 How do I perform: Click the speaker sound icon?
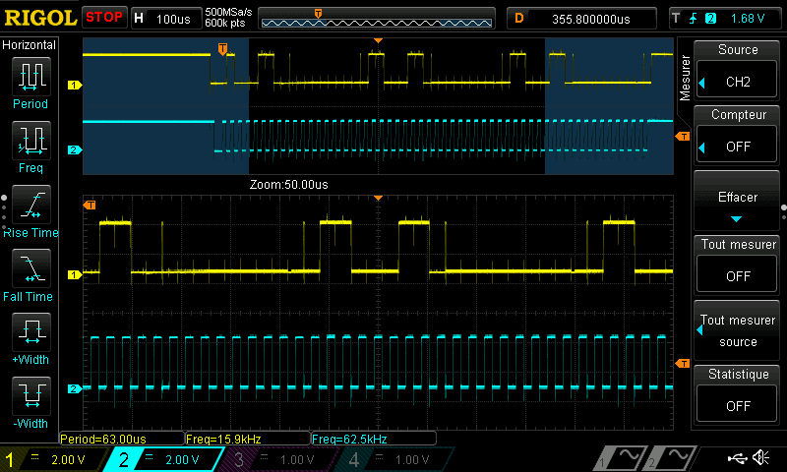tap(760, 457)
